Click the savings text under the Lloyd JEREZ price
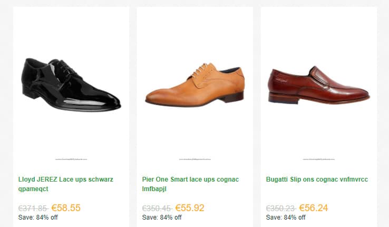The image size is (389, 227). pyautogui.click(x=38, y=217)
